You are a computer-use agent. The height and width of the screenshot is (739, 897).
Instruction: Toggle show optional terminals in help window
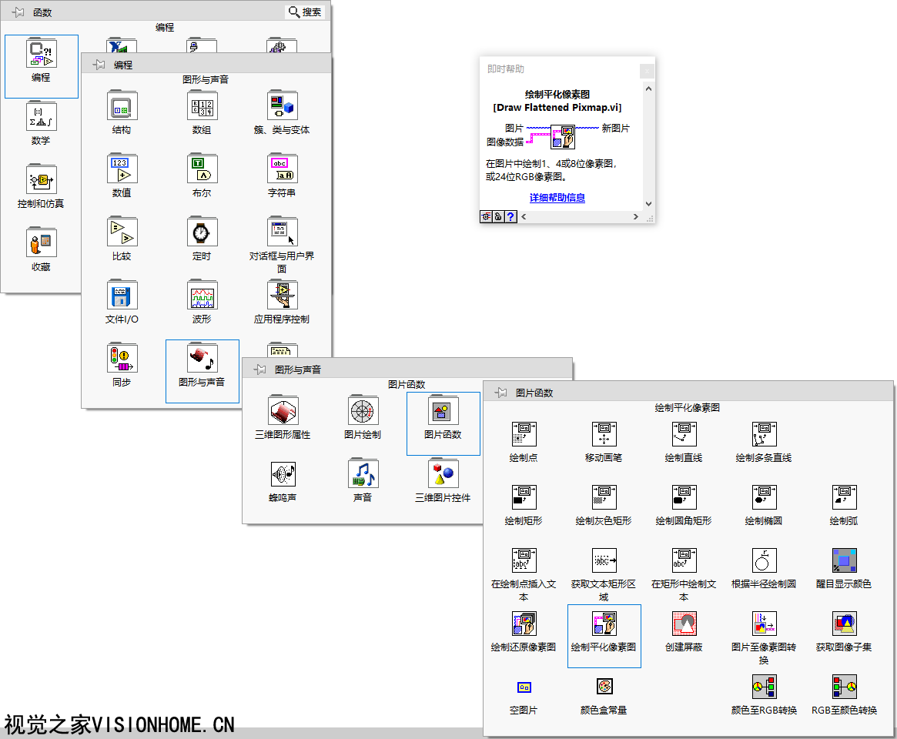click(x=487, y=217)
